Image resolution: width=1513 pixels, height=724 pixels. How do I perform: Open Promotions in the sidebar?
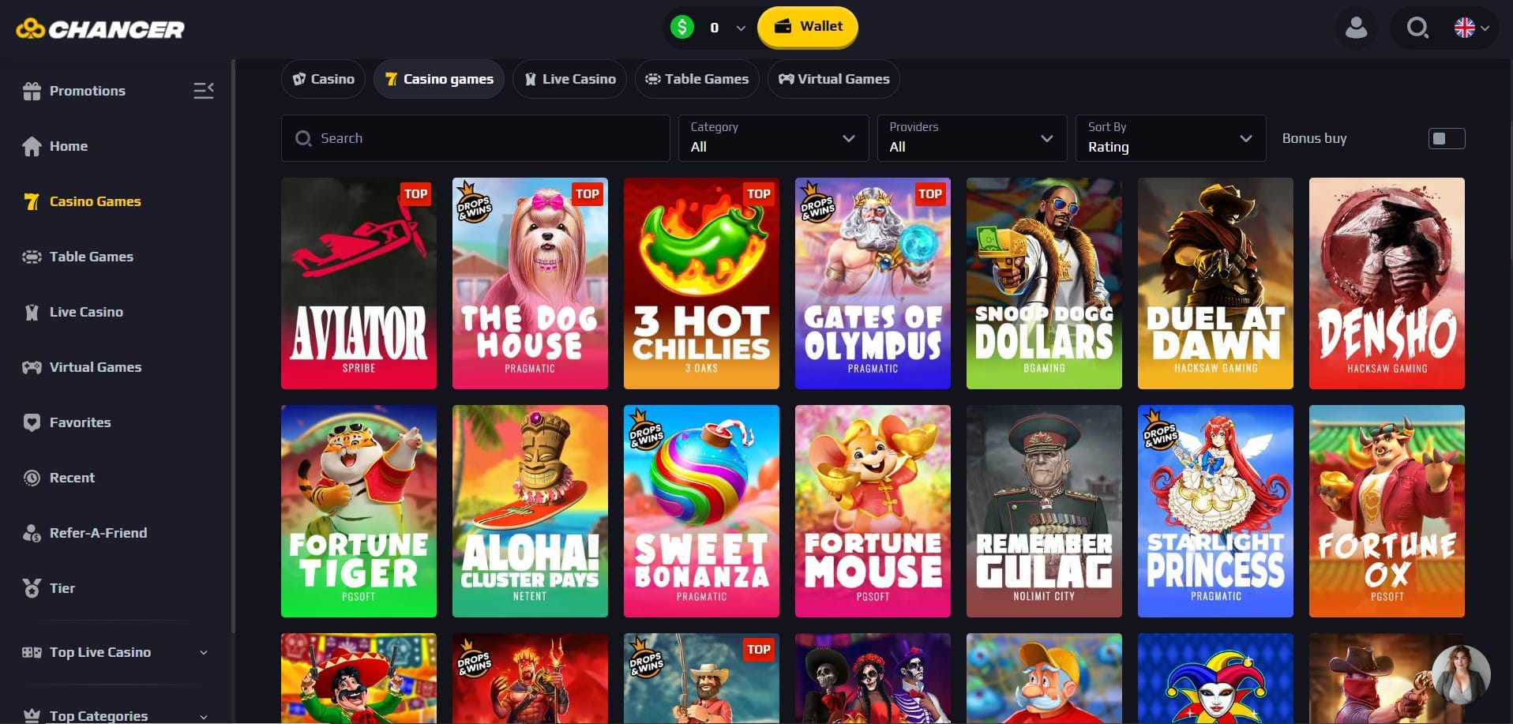[87, 91]
